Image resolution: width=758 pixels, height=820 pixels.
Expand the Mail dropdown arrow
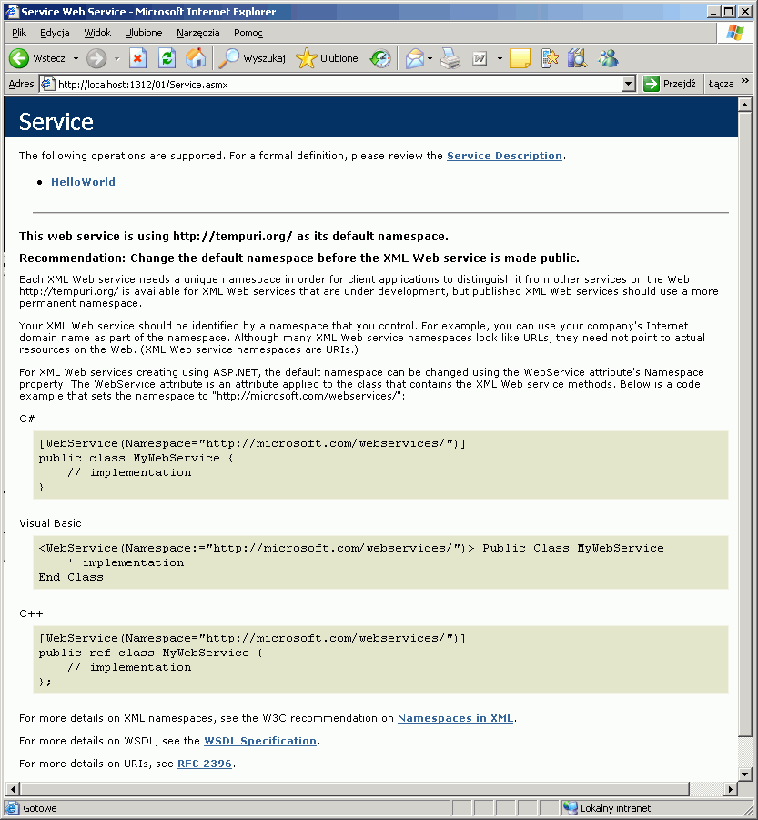pos(430,58)
